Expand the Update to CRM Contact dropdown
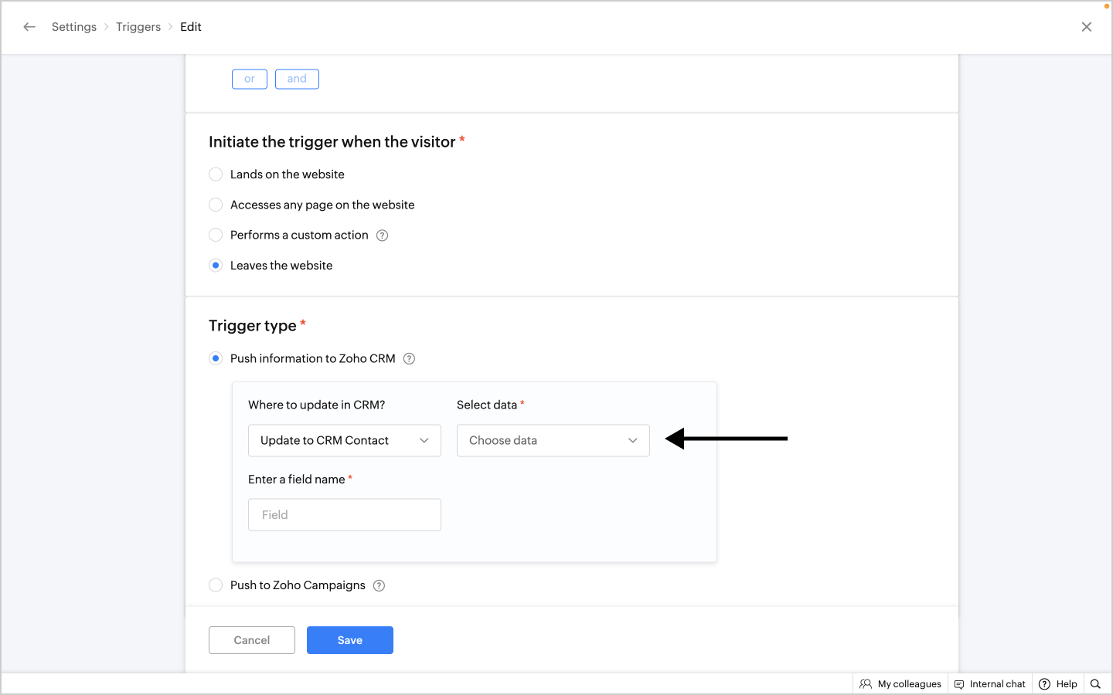 tap(345, 440)
